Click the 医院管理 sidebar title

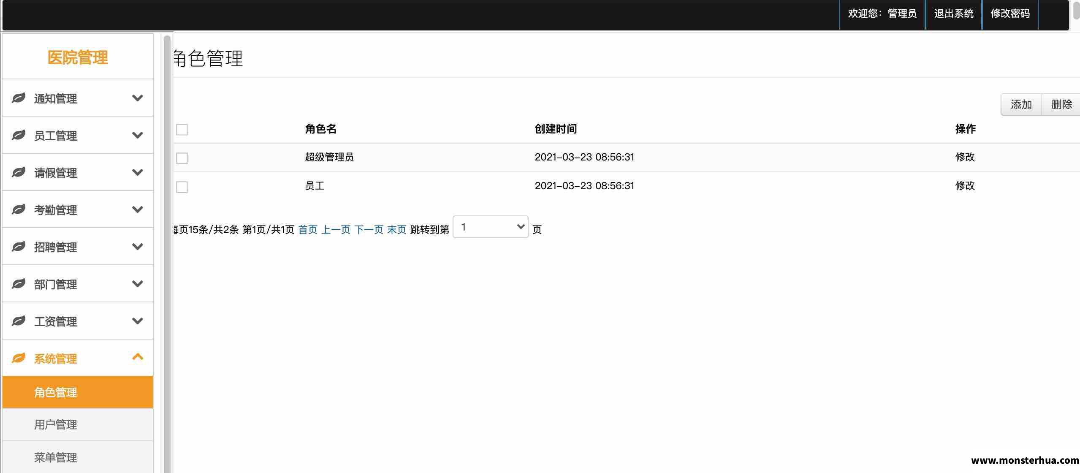78,57
